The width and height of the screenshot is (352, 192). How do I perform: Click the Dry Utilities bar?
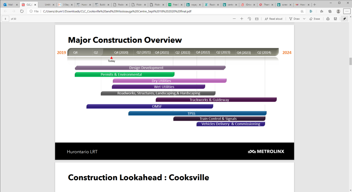(170, 81)
